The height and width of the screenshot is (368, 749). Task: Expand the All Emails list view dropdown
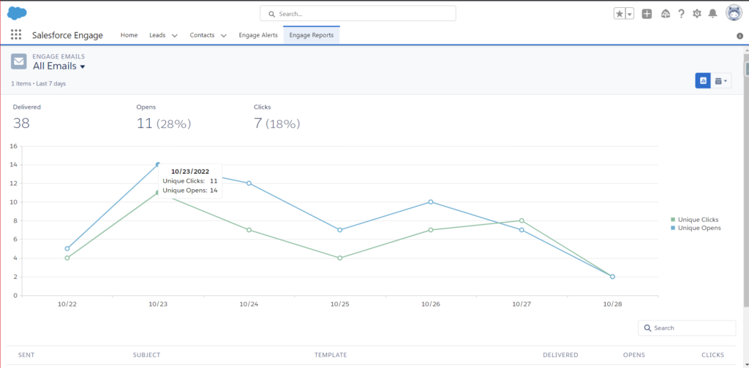point(83,66)
